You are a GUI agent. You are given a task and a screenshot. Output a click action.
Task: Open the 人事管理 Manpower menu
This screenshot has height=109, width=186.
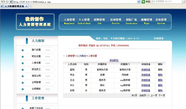coord(69,21)
